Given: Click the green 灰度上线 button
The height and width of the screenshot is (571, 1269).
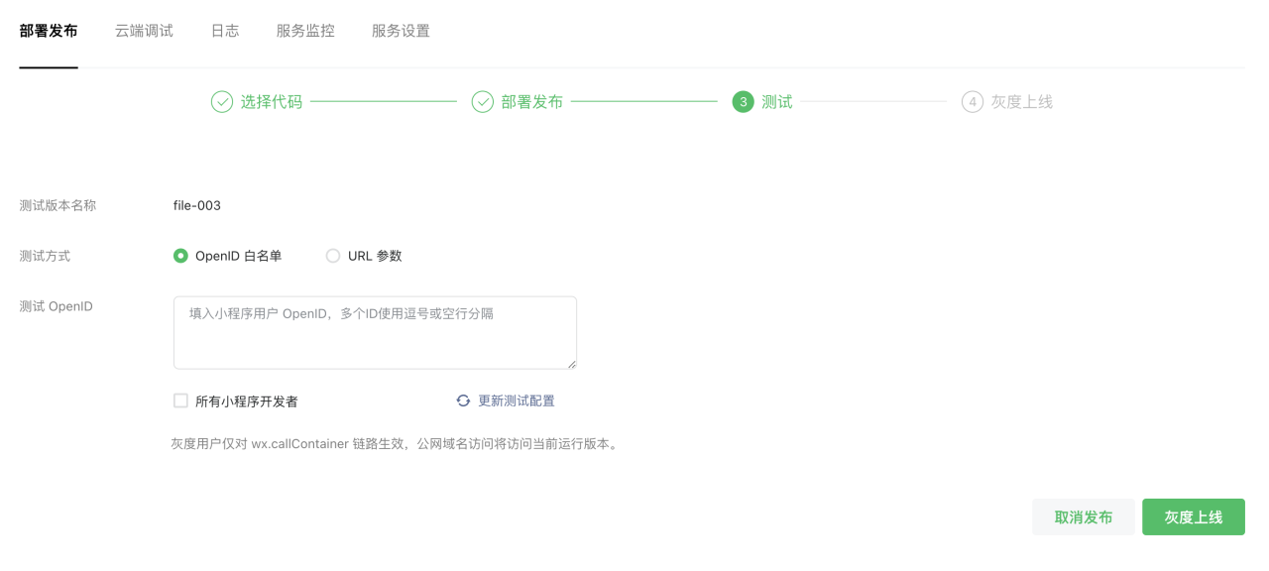Looking at the screenshot, I should tap(1193, 516).
